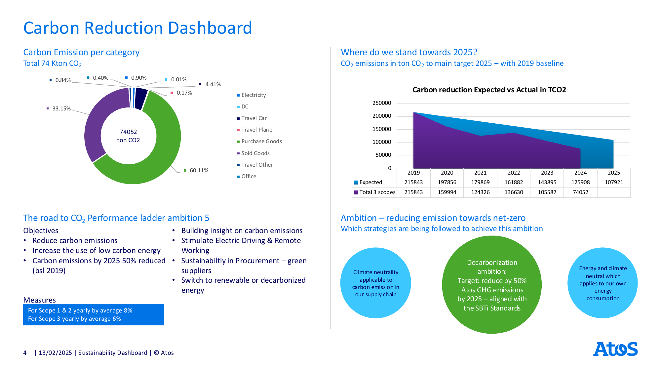Click the 0.90% data label

(139, 78)
